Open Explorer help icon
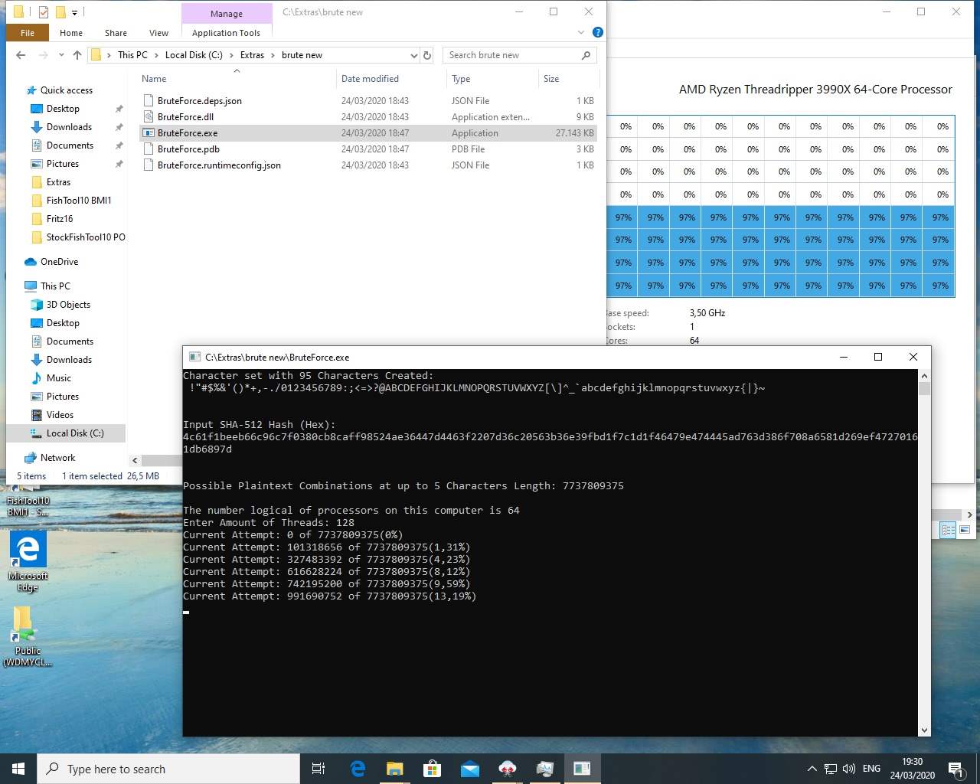Image resolution: width=980 pixels, height=784 pixels. pos(598,32)
